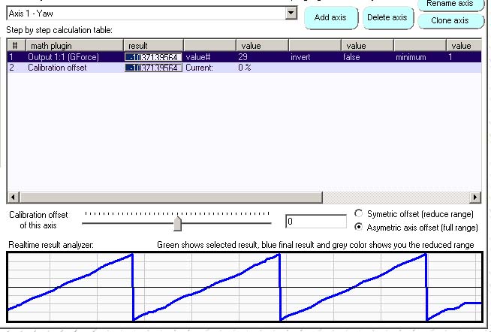Viewport: 491px width, 332px height.
Task: Click the Add axis button
Action: pyautogui.click(x=331, y=17)
